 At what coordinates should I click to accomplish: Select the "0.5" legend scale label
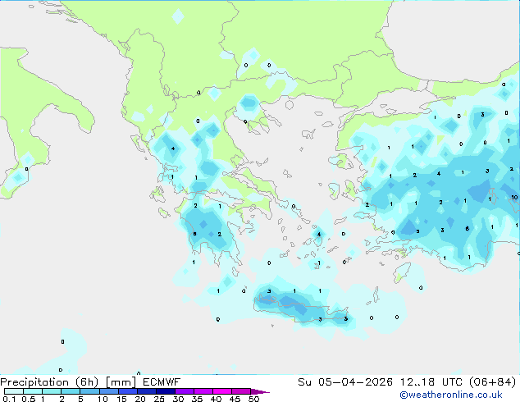coord(29,399)
